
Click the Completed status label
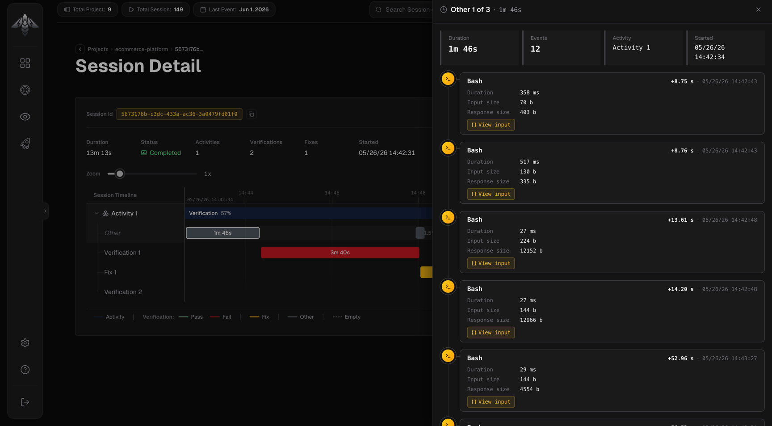click(161, 153)
